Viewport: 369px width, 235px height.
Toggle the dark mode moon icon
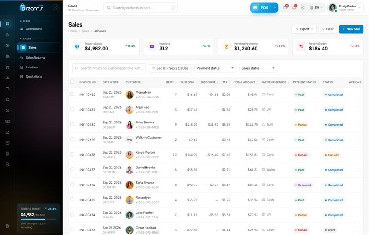pyautogui.click(x=303, y=7)
